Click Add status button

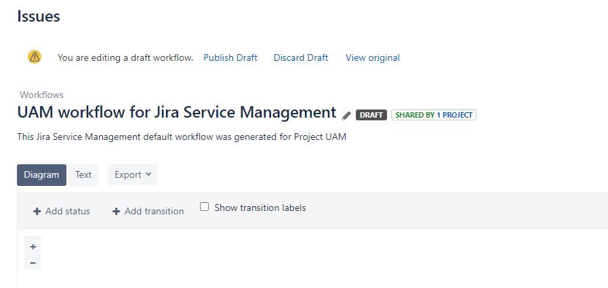point(62,211)
